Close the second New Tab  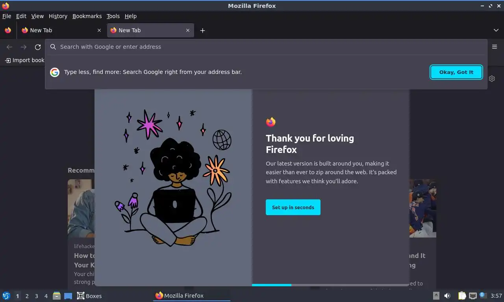tap(188, 30)
